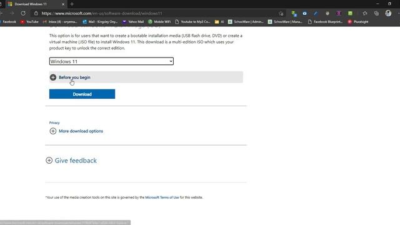The image size is (400, 225).
Task: Open the YouTube bookmark
Action: coord(29,22)
